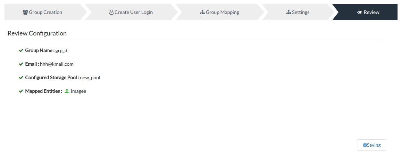Click the checkmark beside Configured Storage Pool
This screenshot has height=154, width=401.
21,78
